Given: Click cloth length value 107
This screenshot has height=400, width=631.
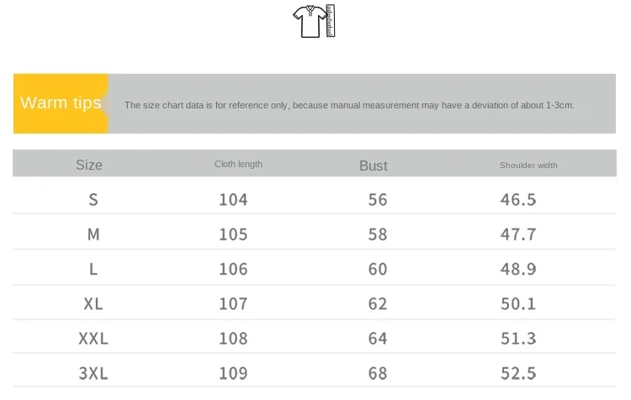Looking at the screenshot, I should (233, 303).
